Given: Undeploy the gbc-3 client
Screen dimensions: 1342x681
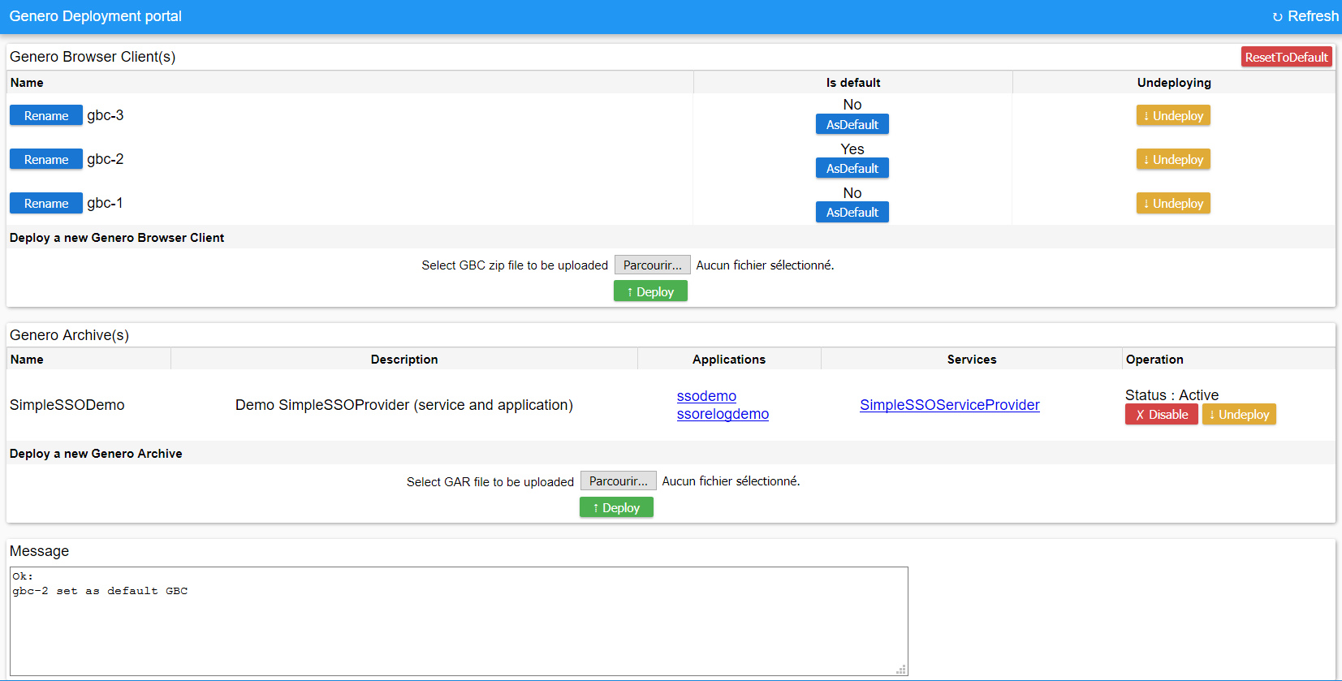Looking at the screenshot, I should point(1173,115).
